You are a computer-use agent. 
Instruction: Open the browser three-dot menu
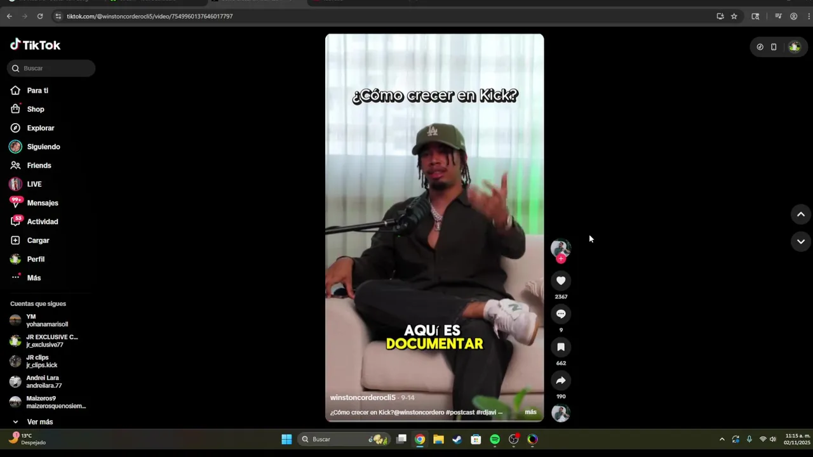click(x=807, y=17)
